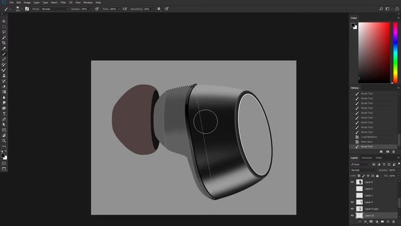Open the Window menu

click(x=88, y=3)
